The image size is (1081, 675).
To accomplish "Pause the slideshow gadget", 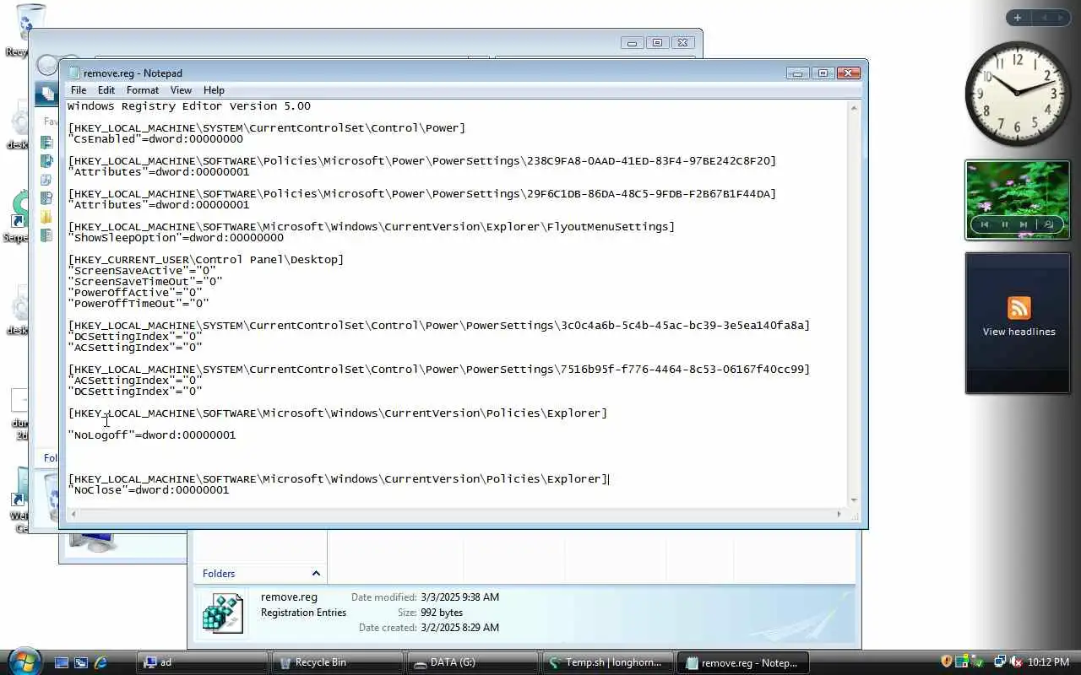I will tap(1004, 224).
